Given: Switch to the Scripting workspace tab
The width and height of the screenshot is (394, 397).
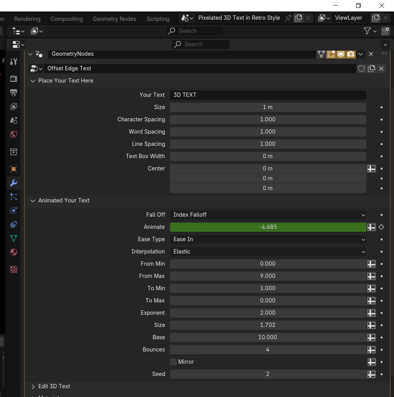Looking at the screenshot, I should click(x=158, y=19).
